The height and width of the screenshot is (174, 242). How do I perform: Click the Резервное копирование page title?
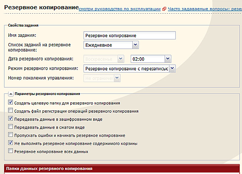click(x=41, y=8)
